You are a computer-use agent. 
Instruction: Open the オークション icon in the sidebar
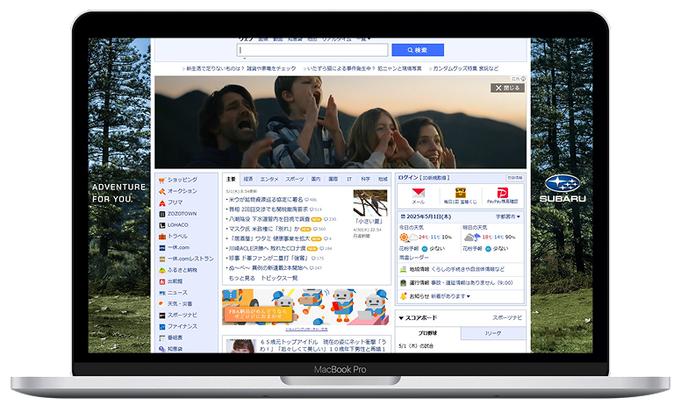point(162,191)
